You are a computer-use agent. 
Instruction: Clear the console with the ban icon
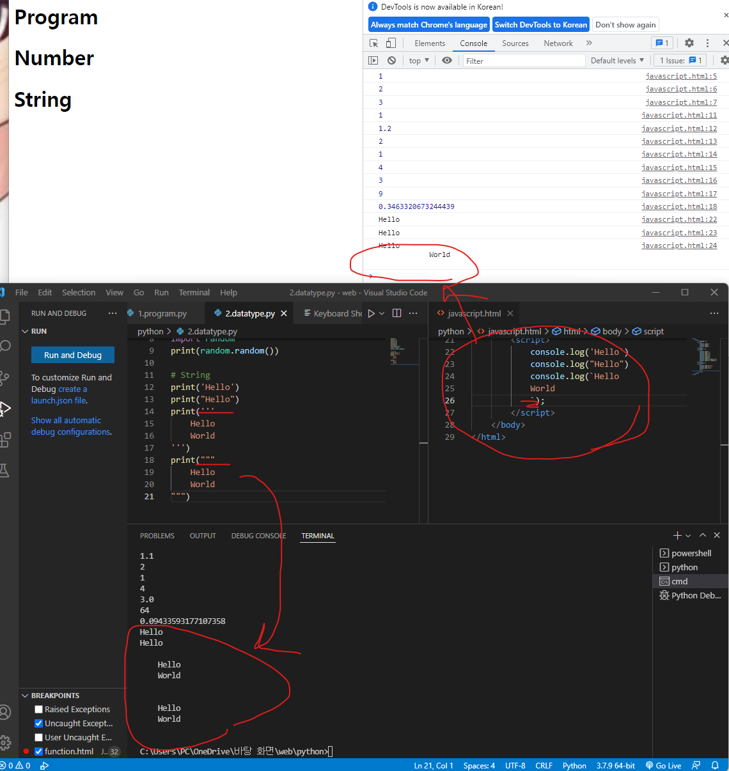[391, 60]
